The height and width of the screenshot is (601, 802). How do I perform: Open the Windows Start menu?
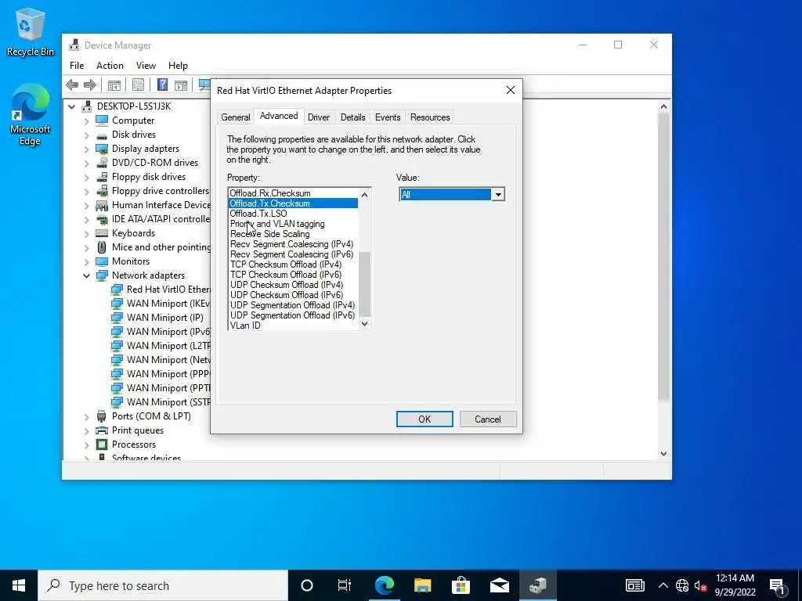pos(19,585)
